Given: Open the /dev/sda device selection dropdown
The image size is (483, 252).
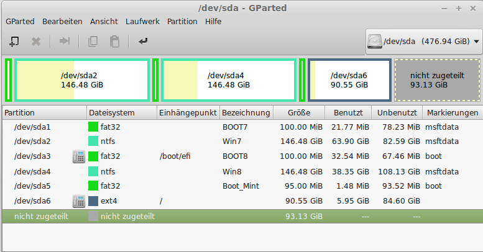Looking at the screenshot, I should point(424,41).
